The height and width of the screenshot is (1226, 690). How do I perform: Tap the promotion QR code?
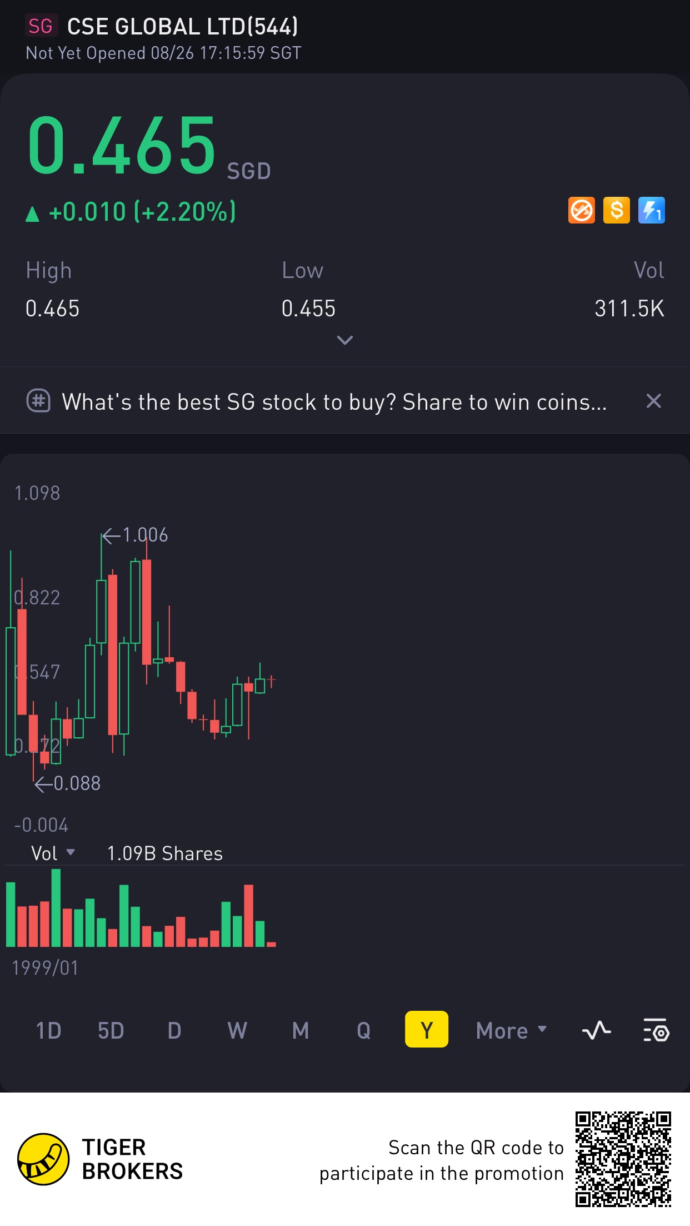(x=623, y=1159)
